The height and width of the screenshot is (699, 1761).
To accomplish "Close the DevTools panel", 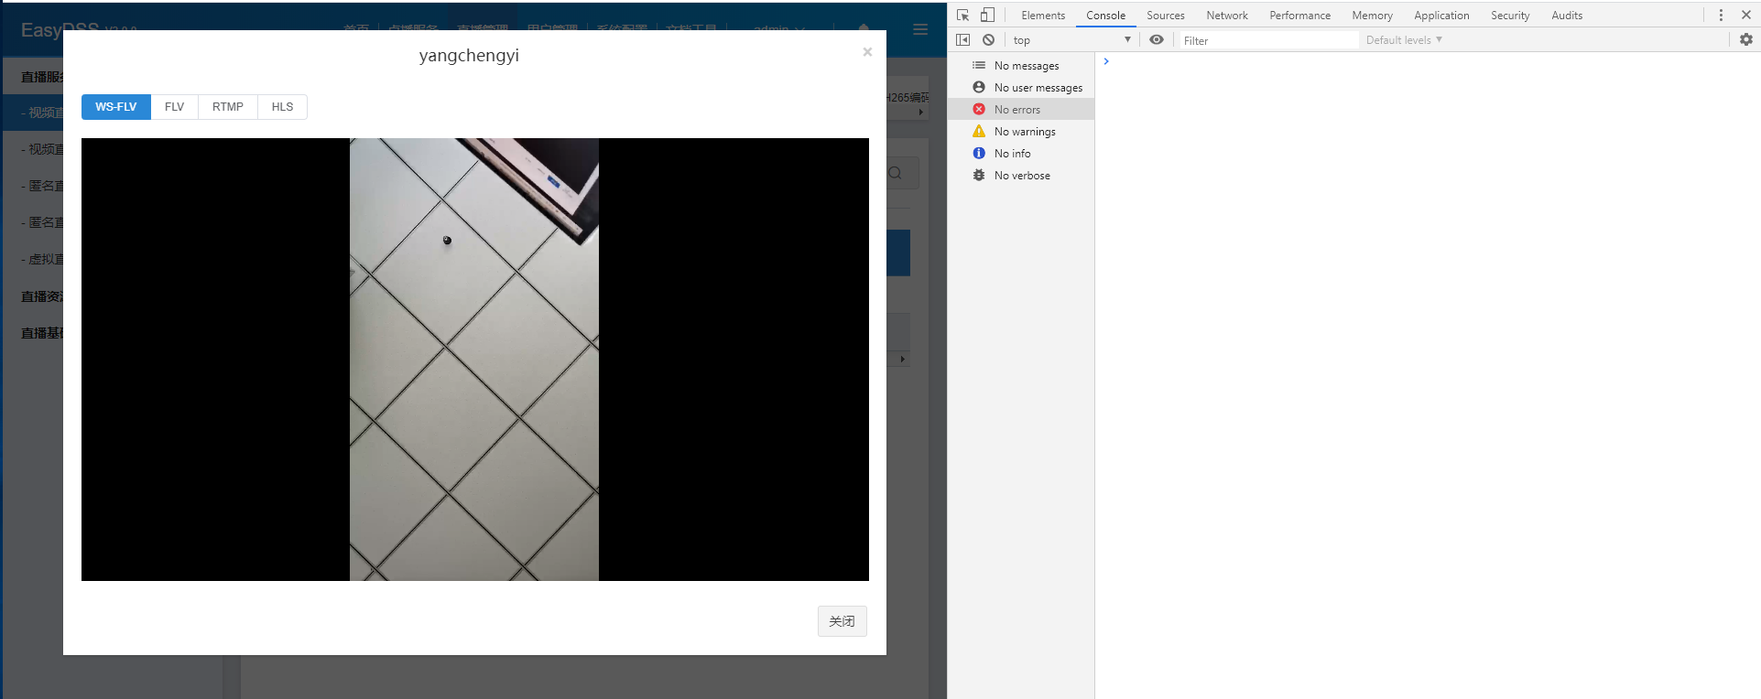I will 1746,15.
